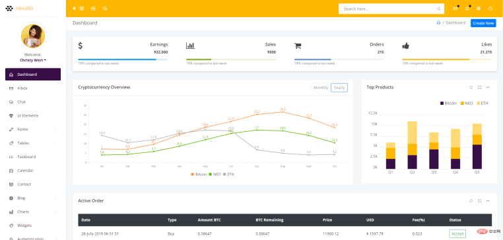Click the back arrow in top bar
This screenshot has height=240, width=503.
pos(75,9)
